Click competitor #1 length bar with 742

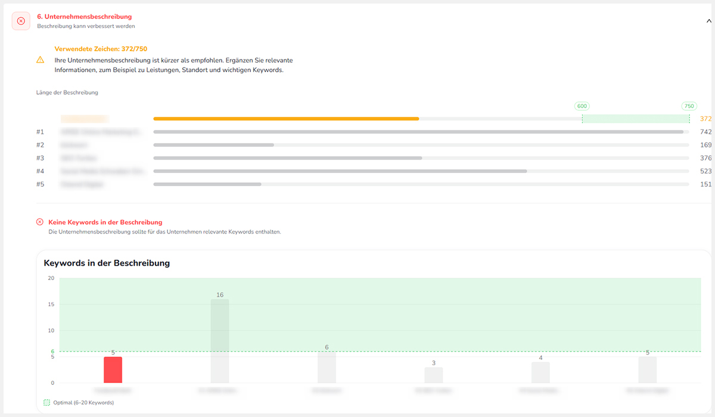click(x=418, y=132)
